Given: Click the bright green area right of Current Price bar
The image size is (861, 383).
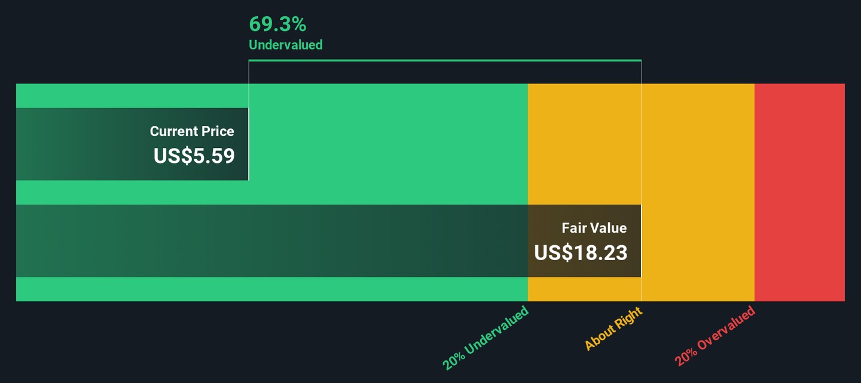Looking at the screenshot, I should pos(387,143).
